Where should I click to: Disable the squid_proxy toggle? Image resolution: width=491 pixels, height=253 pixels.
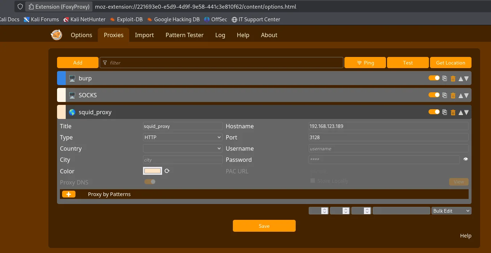click(x=434, y=112)
